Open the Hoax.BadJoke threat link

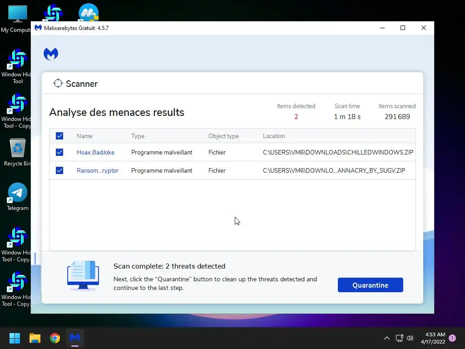95,152
